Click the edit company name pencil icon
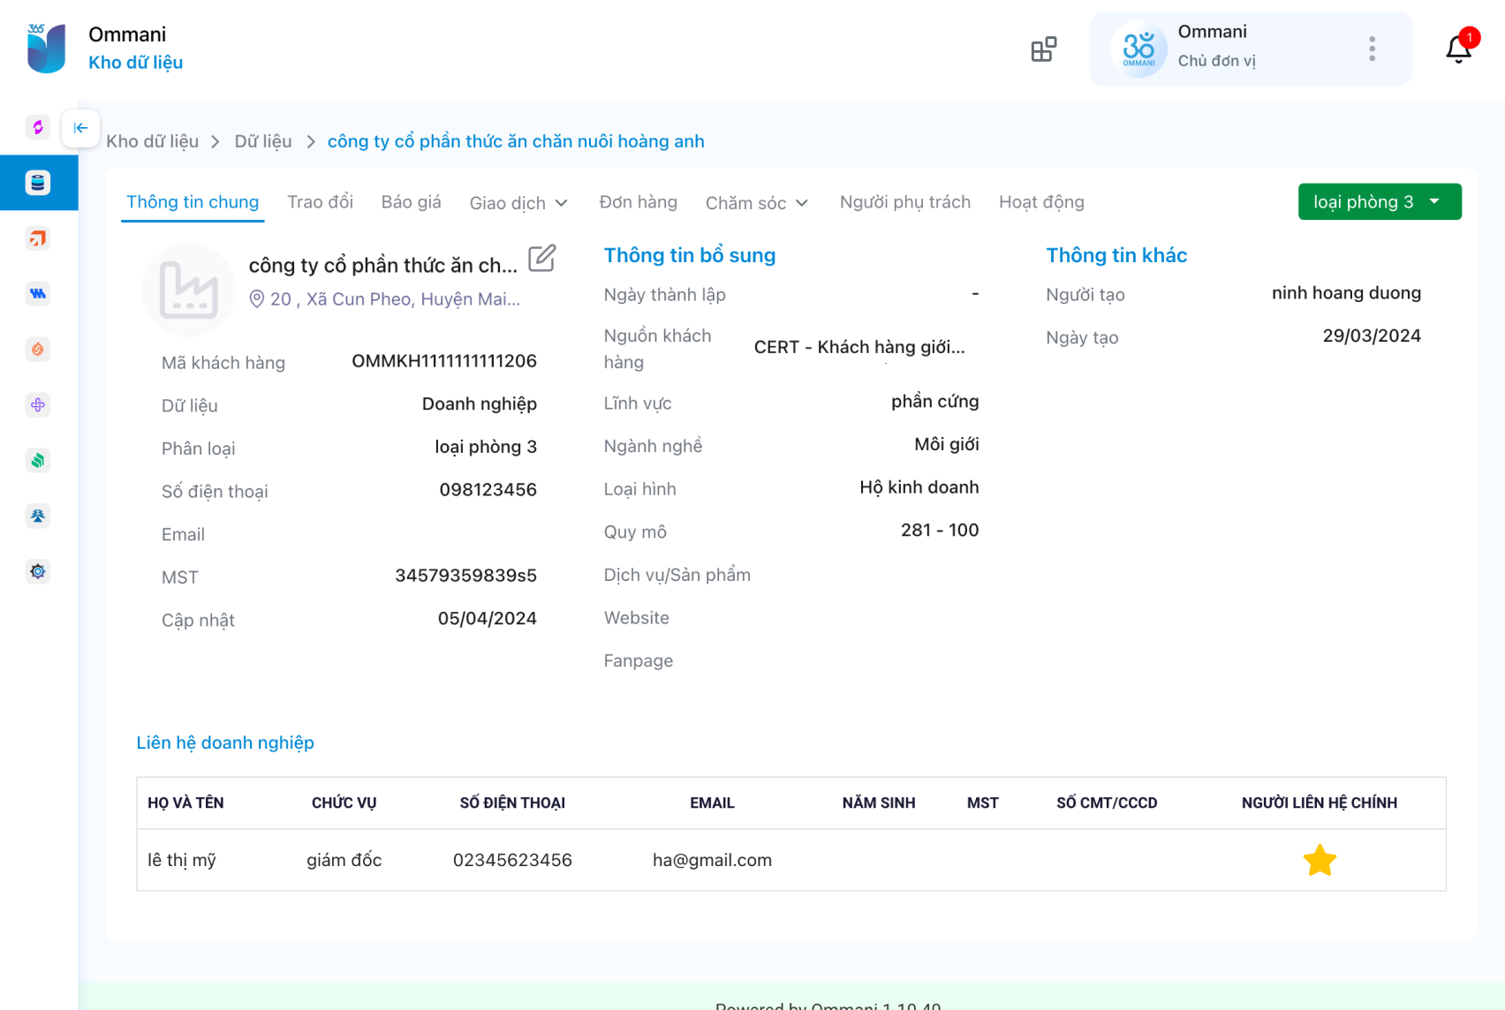 (x=541, y=259)
